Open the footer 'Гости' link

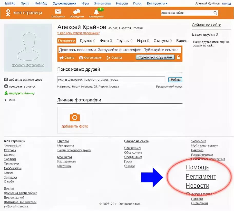point(128,161)
